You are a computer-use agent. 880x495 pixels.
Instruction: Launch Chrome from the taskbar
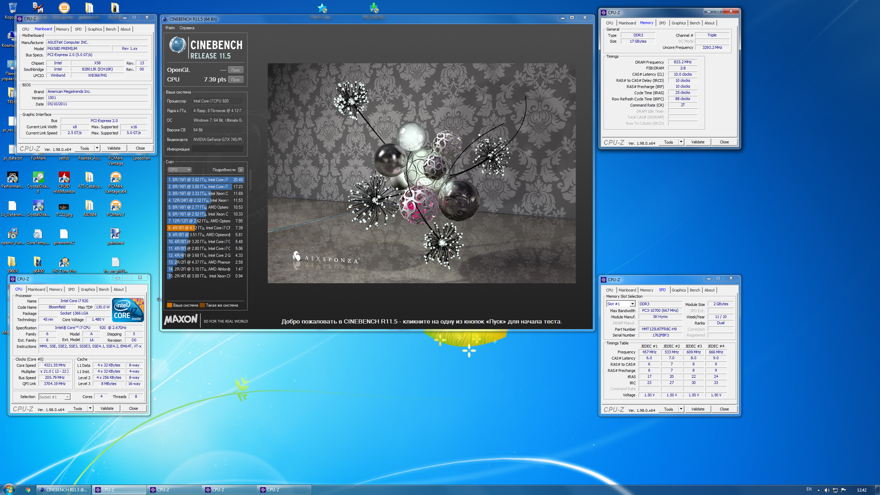28,490
